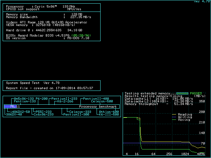Click the extended memory test progress bar
The height and width of the screenshot is (158, 211).
coord(182,93)
